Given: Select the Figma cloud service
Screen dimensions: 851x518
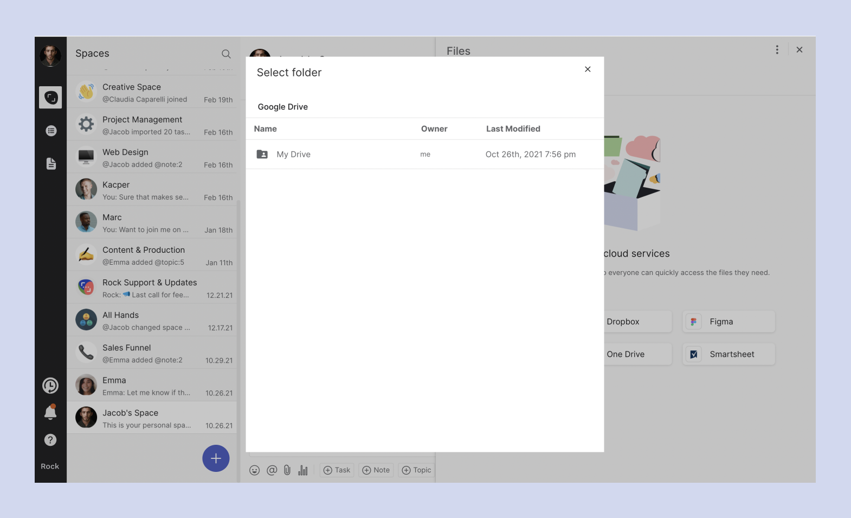Looking at the screenshot, I should 728,322.
